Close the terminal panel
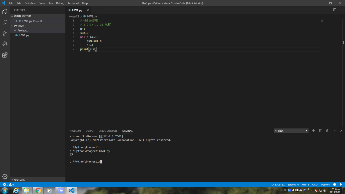The image size is (345, 194). click(x=341, y=131)
